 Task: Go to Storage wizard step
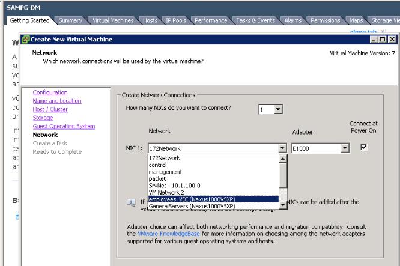pyautogui.click(x=43, y=118)
